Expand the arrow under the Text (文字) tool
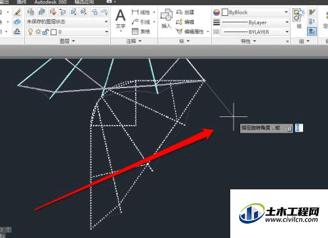Screen dimensions: 328x238 (121, 31)
